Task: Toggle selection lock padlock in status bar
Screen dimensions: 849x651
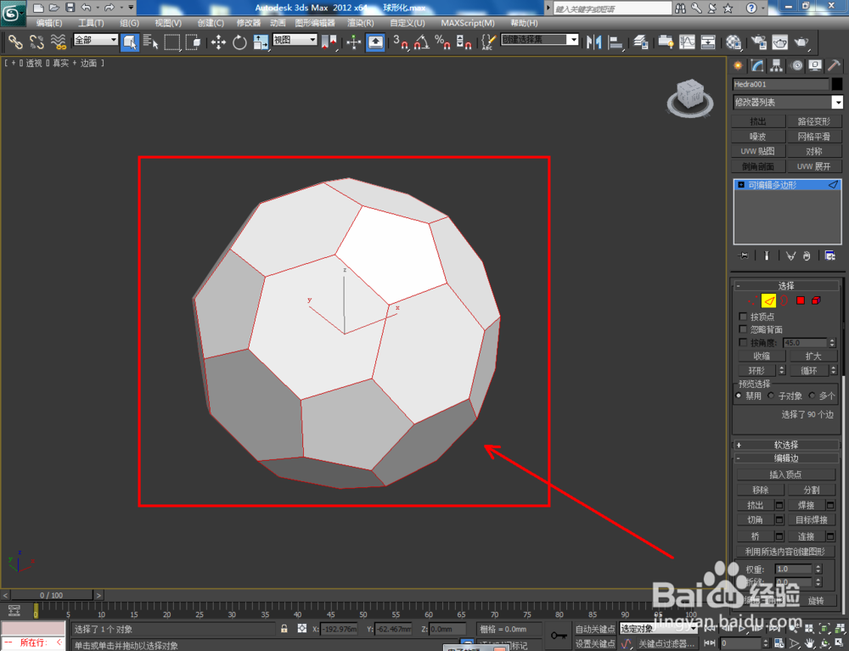Action: [x=284, y=628]
